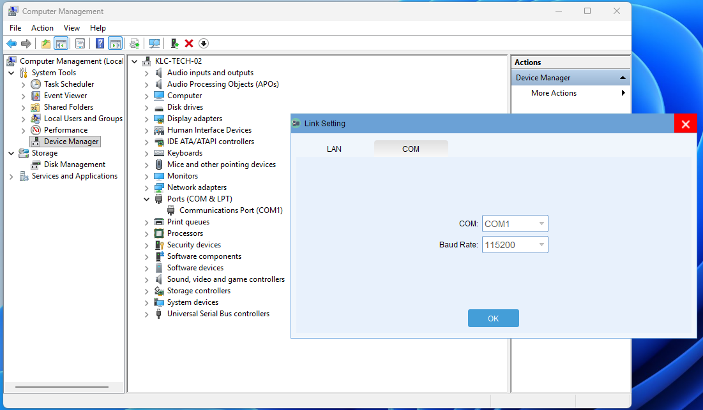This screenshot has width=703, height=410.
Task: Expand the Disk drives category
Action: point(147,107)
